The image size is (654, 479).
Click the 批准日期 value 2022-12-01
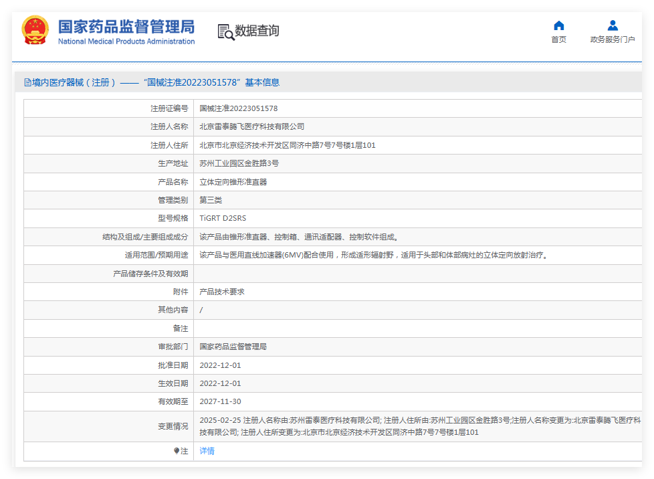click(x=220, y=365)
